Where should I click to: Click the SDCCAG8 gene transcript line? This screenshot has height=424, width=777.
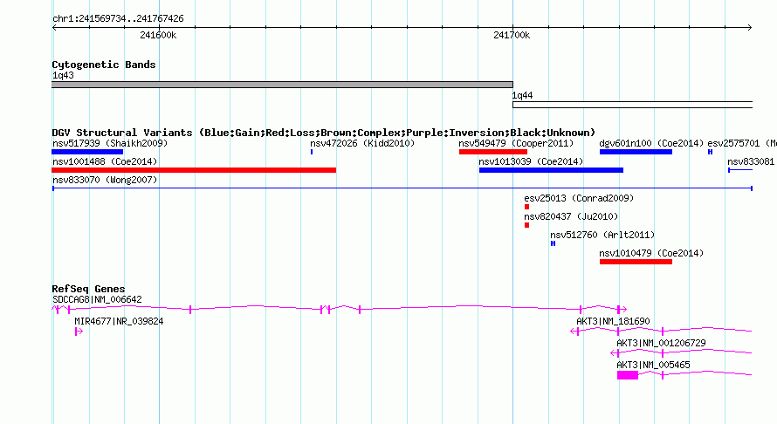click(340, 309)
